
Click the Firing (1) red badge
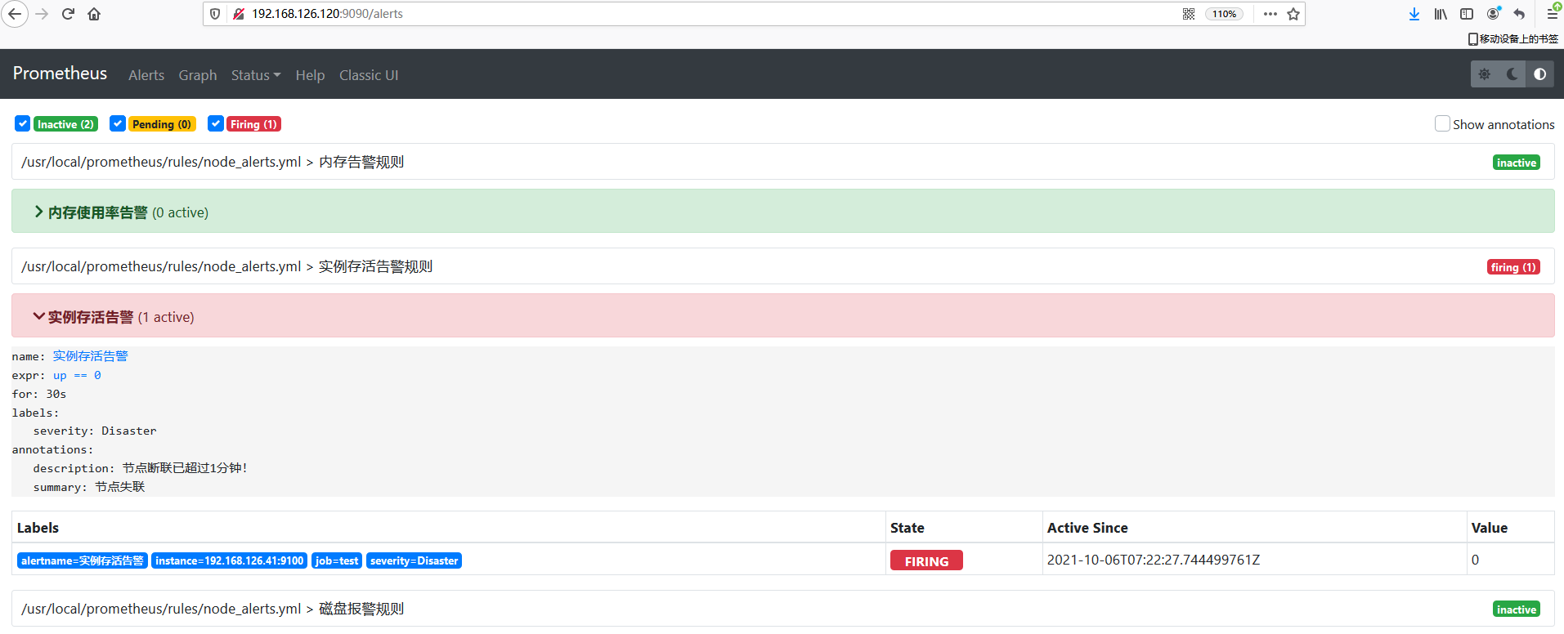point(253,124)
